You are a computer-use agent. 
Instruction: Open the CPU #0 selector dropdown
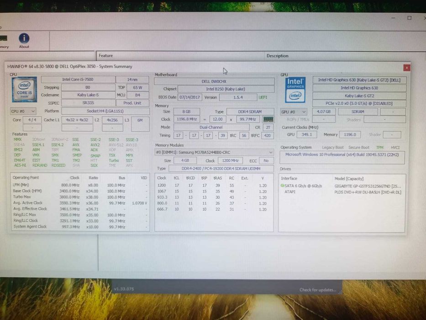tap(23, 111)
